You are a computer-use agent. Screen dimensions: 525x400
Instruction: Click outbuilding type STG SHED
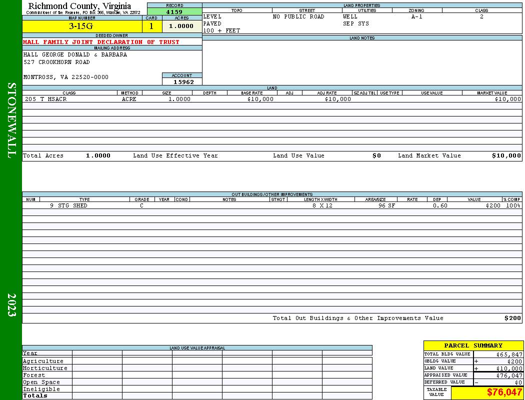click(x=72, y=206)
